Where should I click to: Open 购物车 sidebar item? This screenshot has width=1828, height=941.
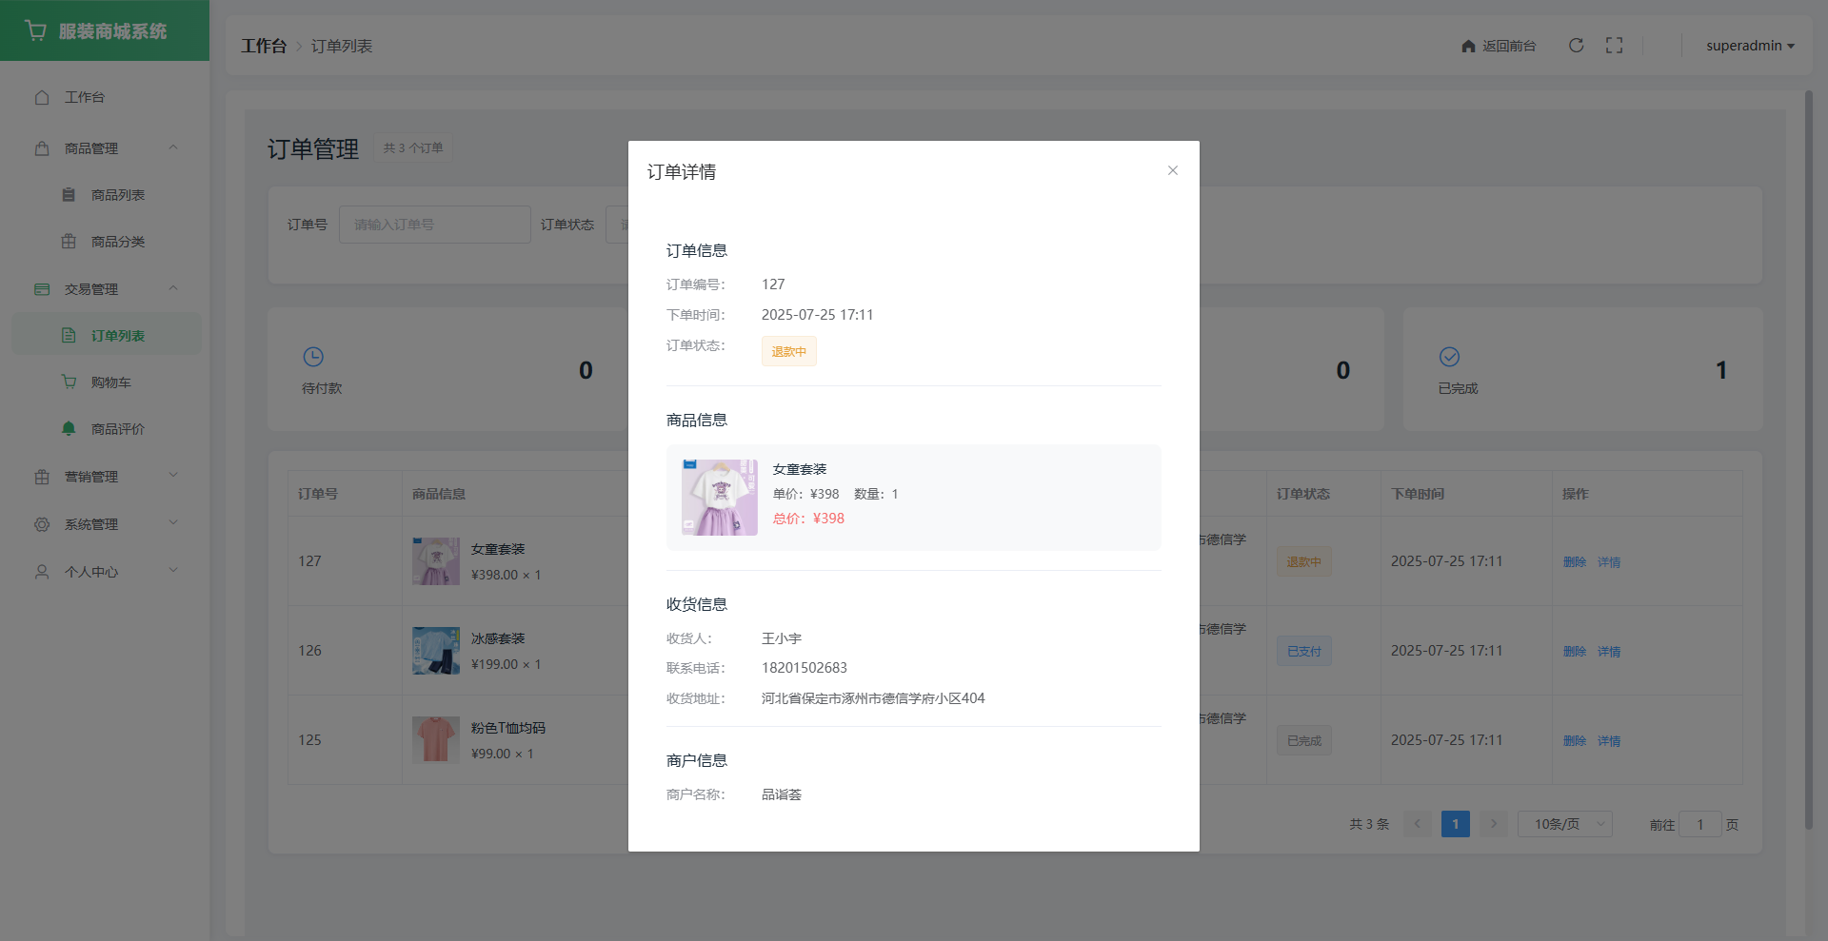tap(110, 382)
